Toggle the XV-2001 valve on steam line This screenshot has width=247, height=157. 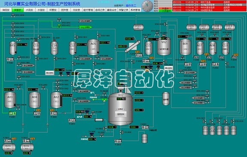coord(93,113)
